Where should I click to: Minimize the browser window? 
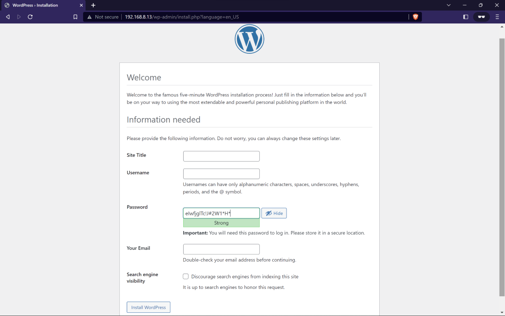point(465,5)
